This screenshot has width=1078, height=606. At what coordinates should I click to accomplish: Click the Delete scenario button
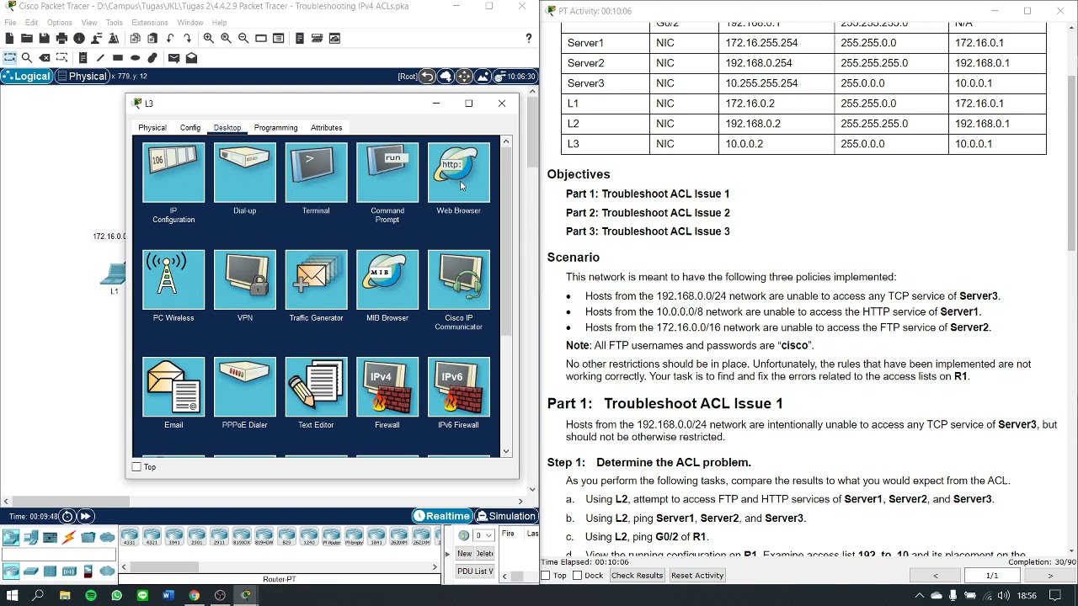[485, 554]
